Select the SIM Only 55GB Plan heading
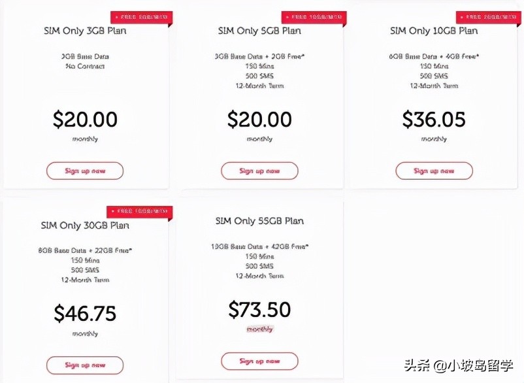The height and width of the screenshot is (383, 524). (x=259, y=222)
